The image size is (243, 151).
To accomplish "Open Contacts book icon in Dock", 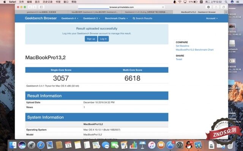I will [59, 145].
